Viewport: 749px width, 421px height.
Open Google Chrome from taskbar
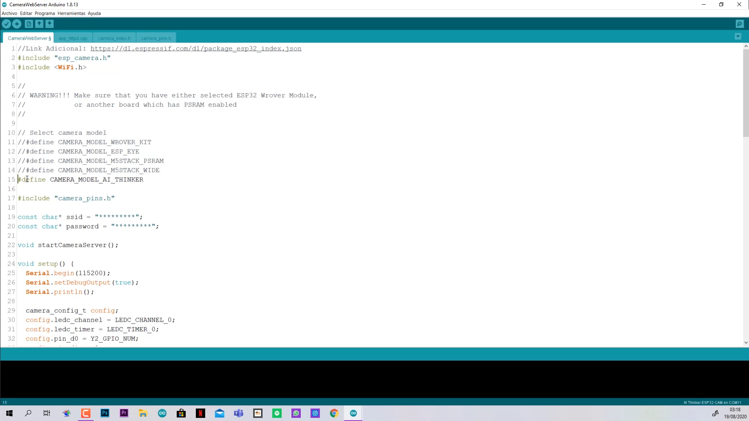[334, 413]
